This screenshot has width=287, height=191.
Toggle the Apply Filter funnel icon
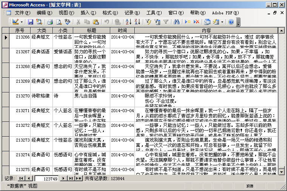coord(166,22)
